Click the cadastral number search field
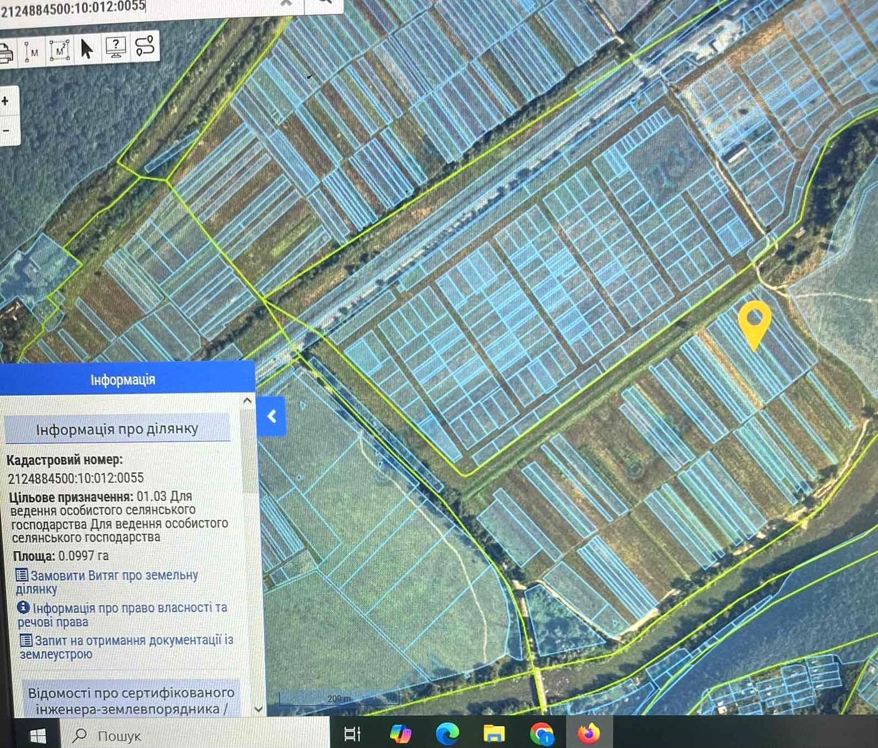This screenshot has width=878, height=748. (125, 6)
